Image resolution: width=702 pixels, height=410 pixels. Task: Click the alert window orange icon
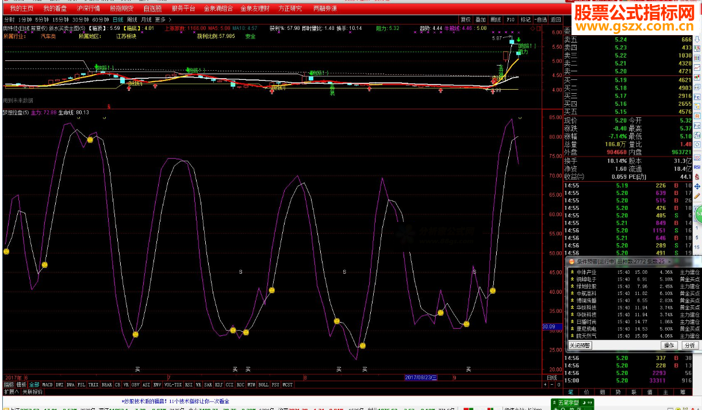tap(572, 262)
